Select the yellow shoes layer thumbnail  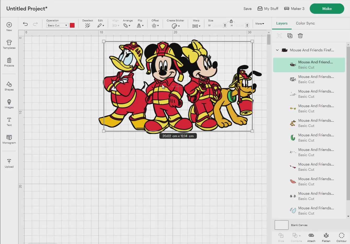tap(293, 108)
